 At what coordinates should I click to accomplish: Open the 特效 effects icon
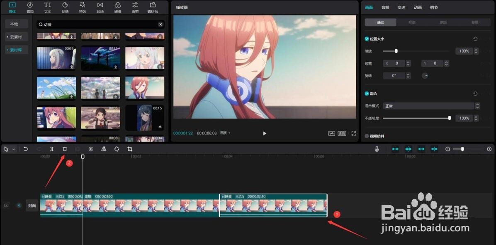[x=83, y=7]
